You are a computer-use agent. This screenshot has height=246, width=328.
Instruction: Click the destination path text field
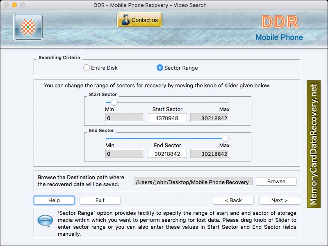pos(193,181)
